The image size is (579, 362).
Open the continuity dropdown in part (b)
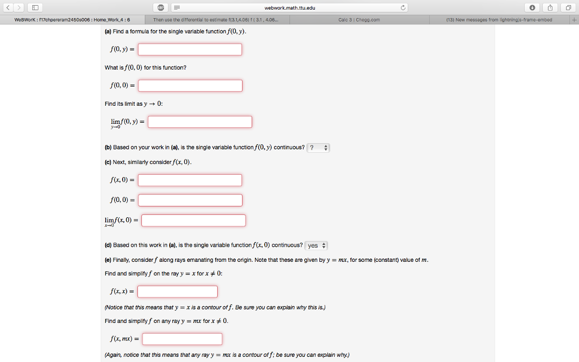(x=318, y=147)
